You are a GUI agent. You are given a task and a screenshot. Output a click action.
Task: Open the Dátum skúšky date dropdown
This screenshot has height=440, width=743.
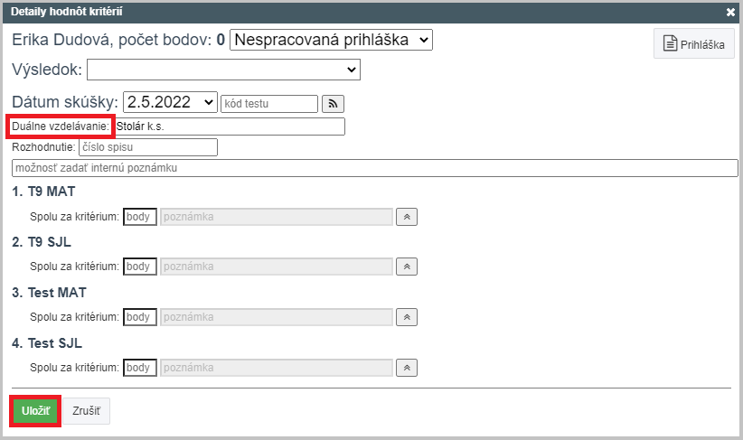pyautogui.click(x=170, y=102)
